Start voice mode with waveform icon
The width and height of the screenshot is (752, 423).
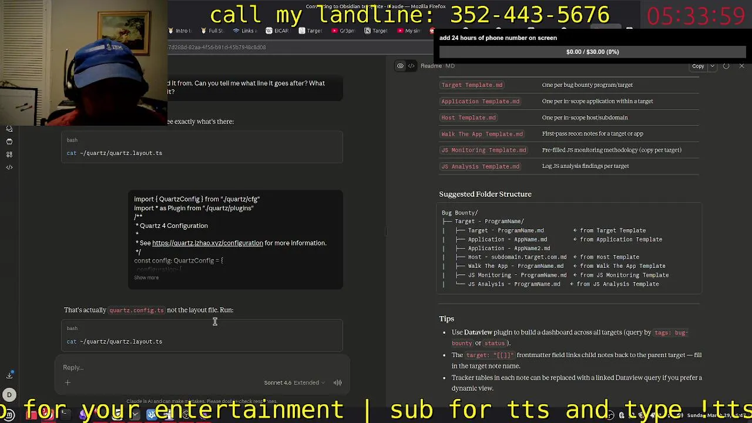338,382
